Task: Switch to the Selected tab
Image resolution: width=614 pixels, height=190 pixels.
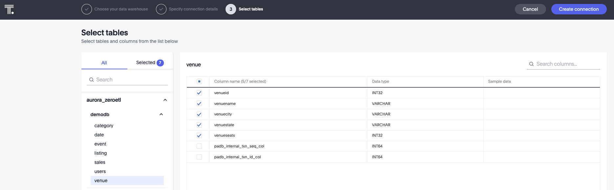Action: click(x=150, y=63)
